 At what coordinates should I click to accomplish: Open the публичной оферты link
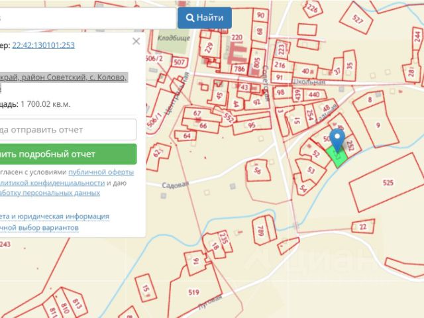click(101, 172)
